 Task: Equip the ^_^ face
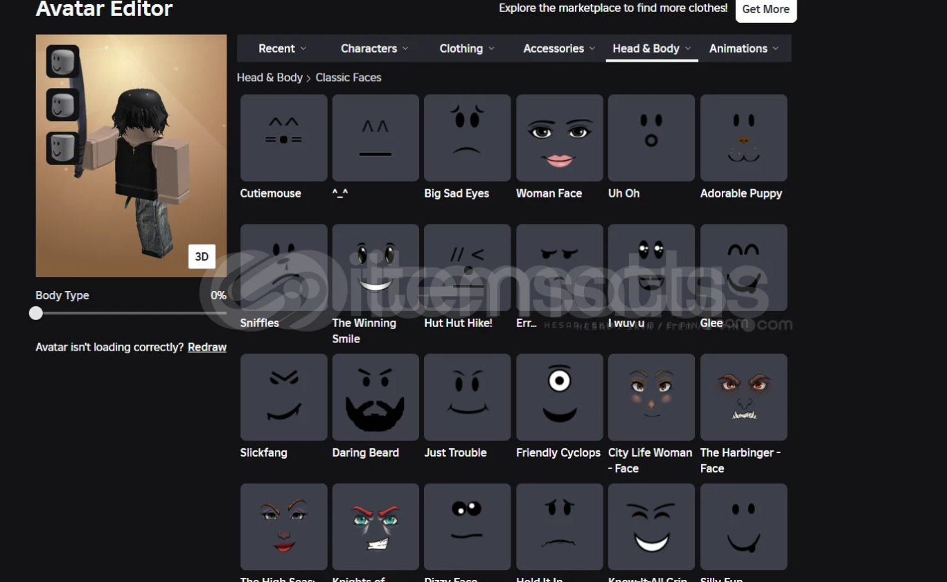point(375,138)
